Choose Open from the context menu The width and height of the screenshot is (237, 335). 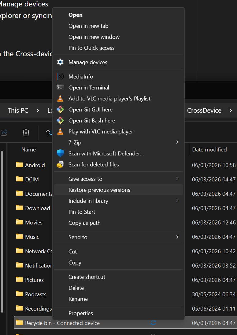point(118,15)
